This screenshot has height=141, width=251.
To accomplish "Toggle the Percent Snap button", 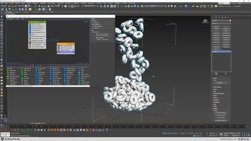I will pos(76,6).
